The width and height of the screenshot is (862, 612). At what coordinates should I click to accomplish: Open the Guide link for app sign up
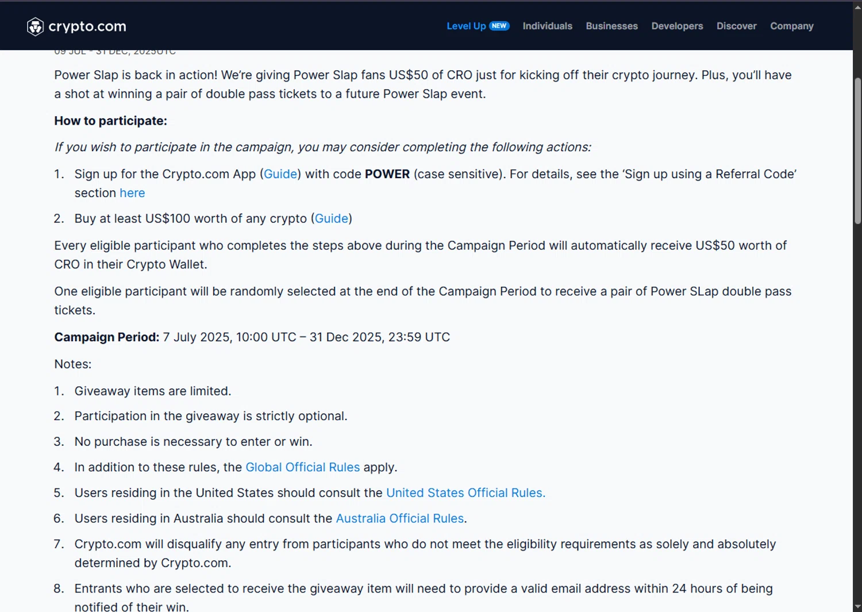click(280, 174)
